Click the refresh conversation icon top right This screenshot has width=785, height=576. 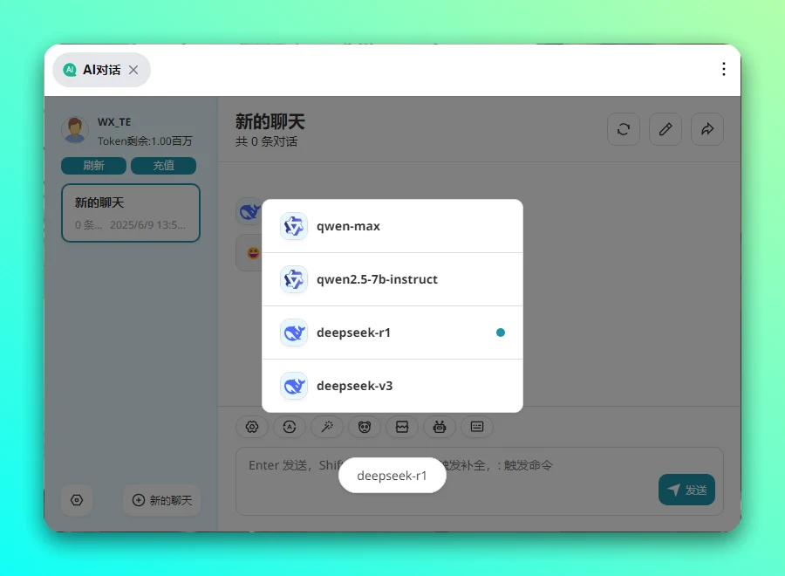coord(624,129)
